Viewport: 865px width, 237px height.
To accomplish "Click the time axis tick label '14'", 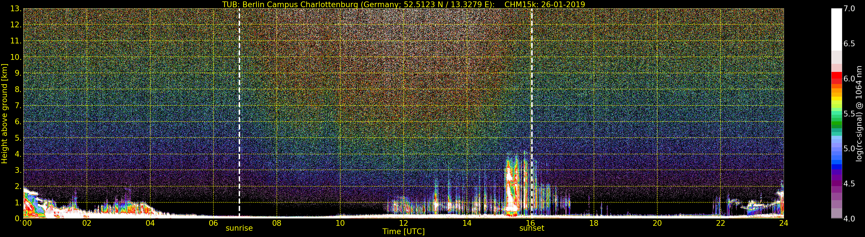I will (x=467, y=223).
